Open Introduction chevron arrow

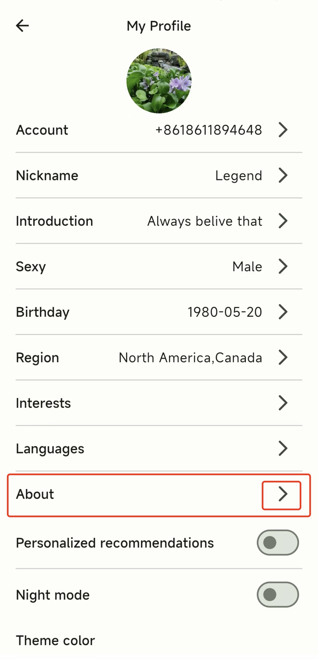click(x=283, y=221)
